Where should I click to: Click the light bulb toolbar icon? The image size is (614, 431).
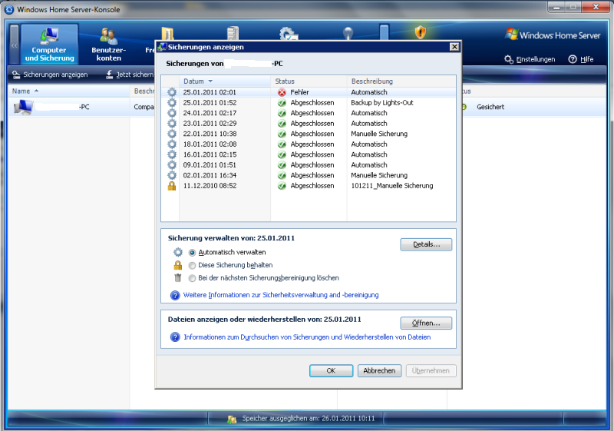(x=348, y=33)
